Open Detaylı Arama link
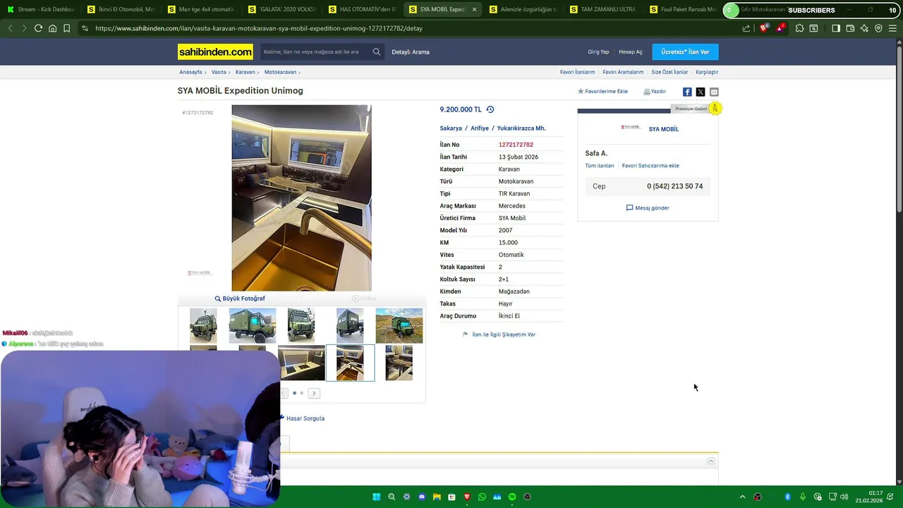Screen dimensions: 903x508 pyautogui.click(x=411, y=52)
